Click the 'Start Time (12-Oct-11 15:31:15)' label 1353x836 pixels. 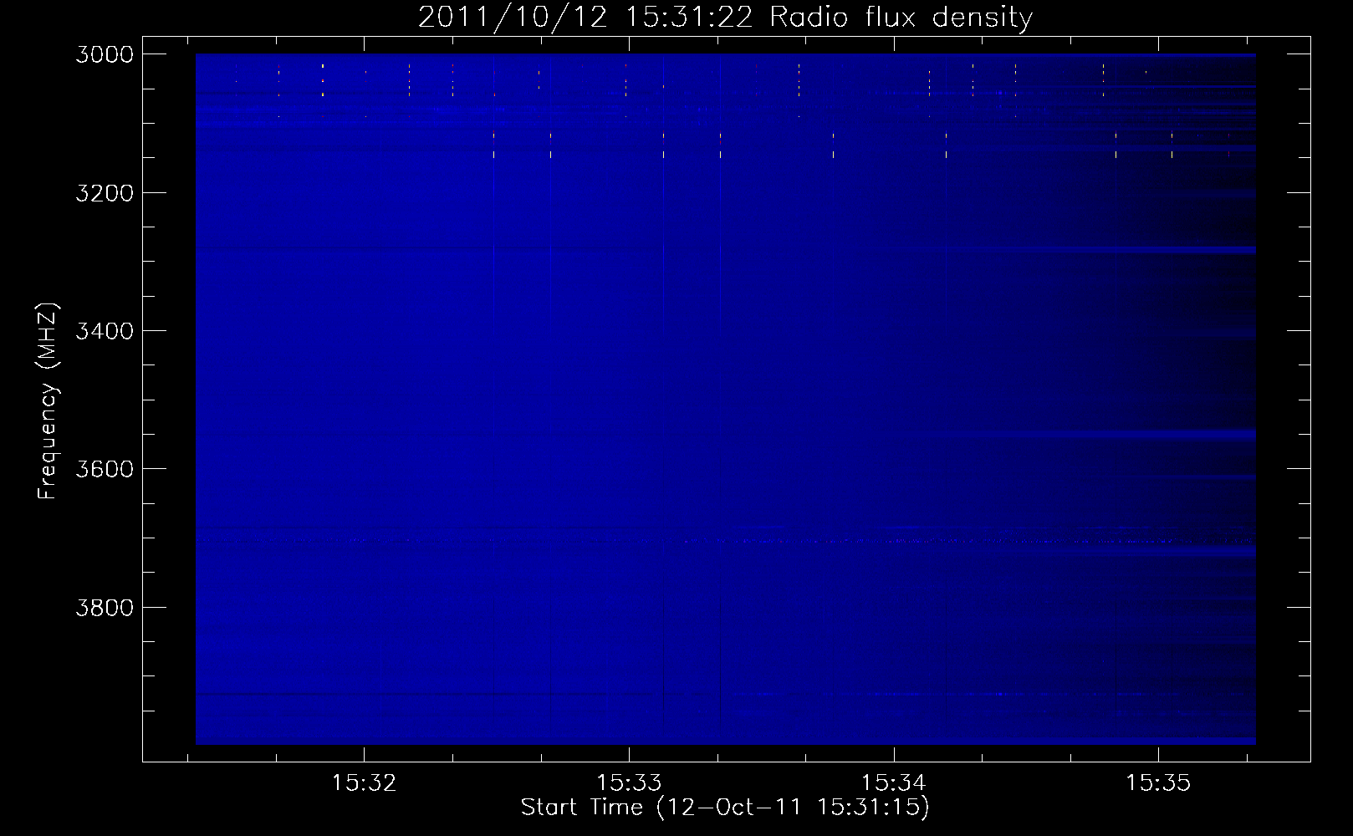point(725,807)
